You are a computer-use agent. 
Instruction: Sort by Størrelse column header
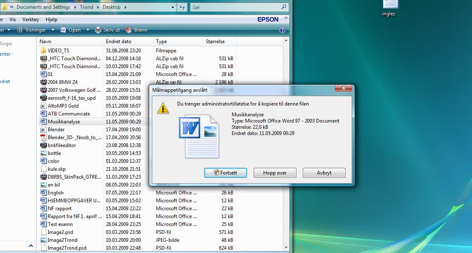[x=220, y=42]
